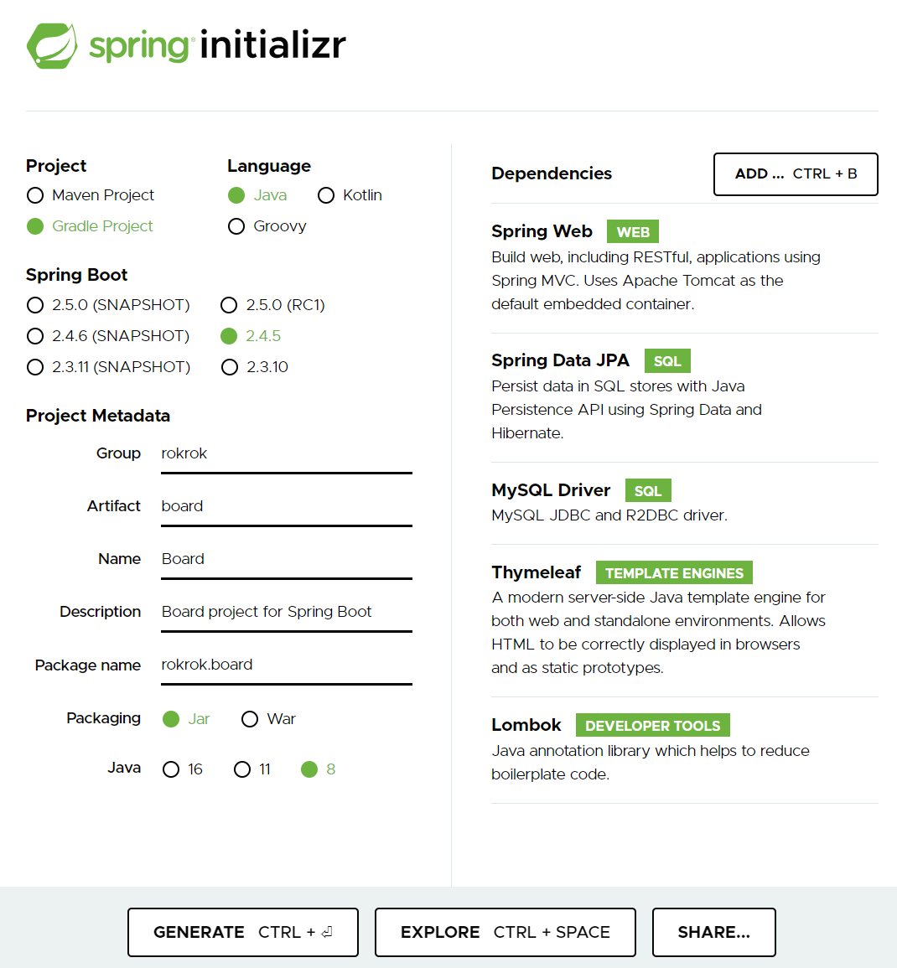Select Spring Boot 2.4.5 version

[229, 336]
